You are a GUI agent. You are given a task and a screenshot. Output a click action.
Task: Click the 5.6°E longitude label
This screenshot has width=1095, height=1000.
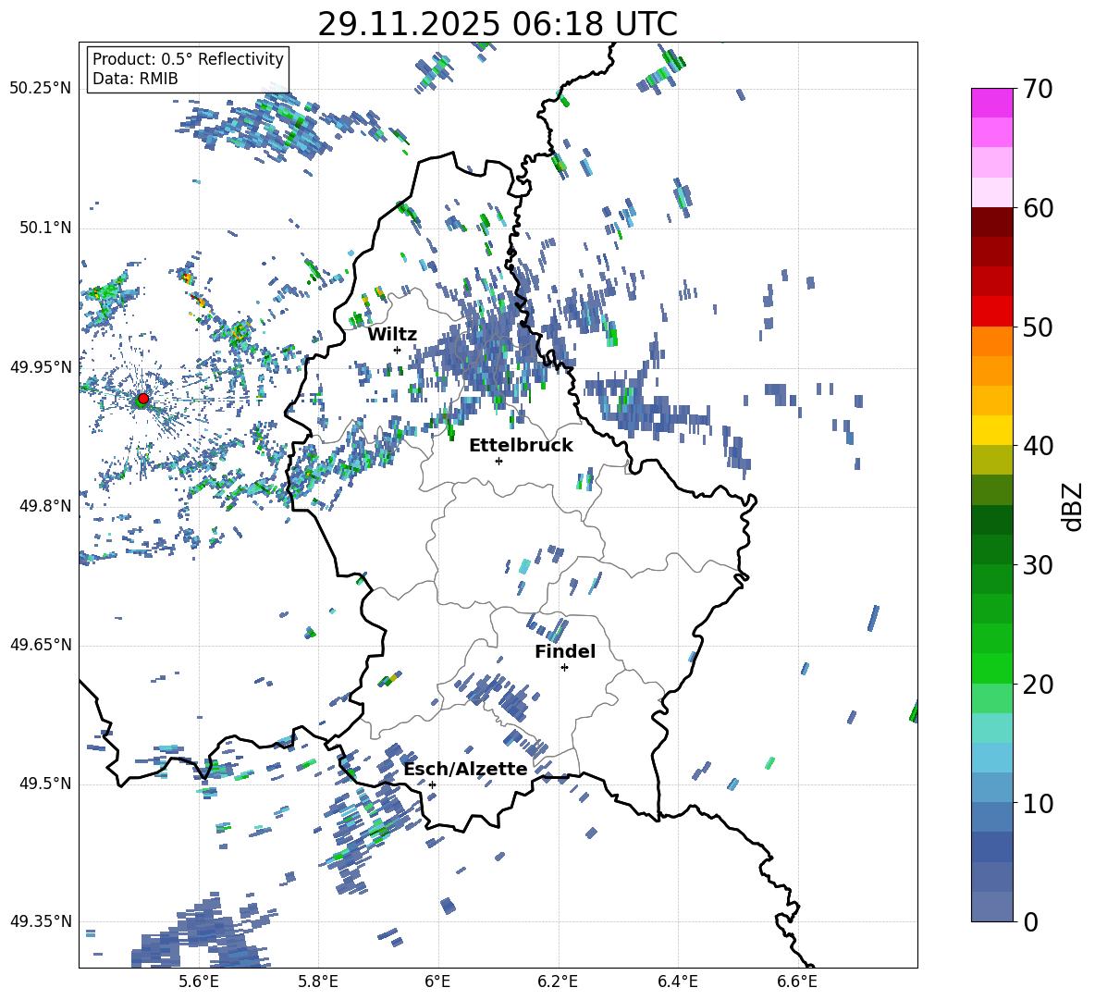pos(198,982)
